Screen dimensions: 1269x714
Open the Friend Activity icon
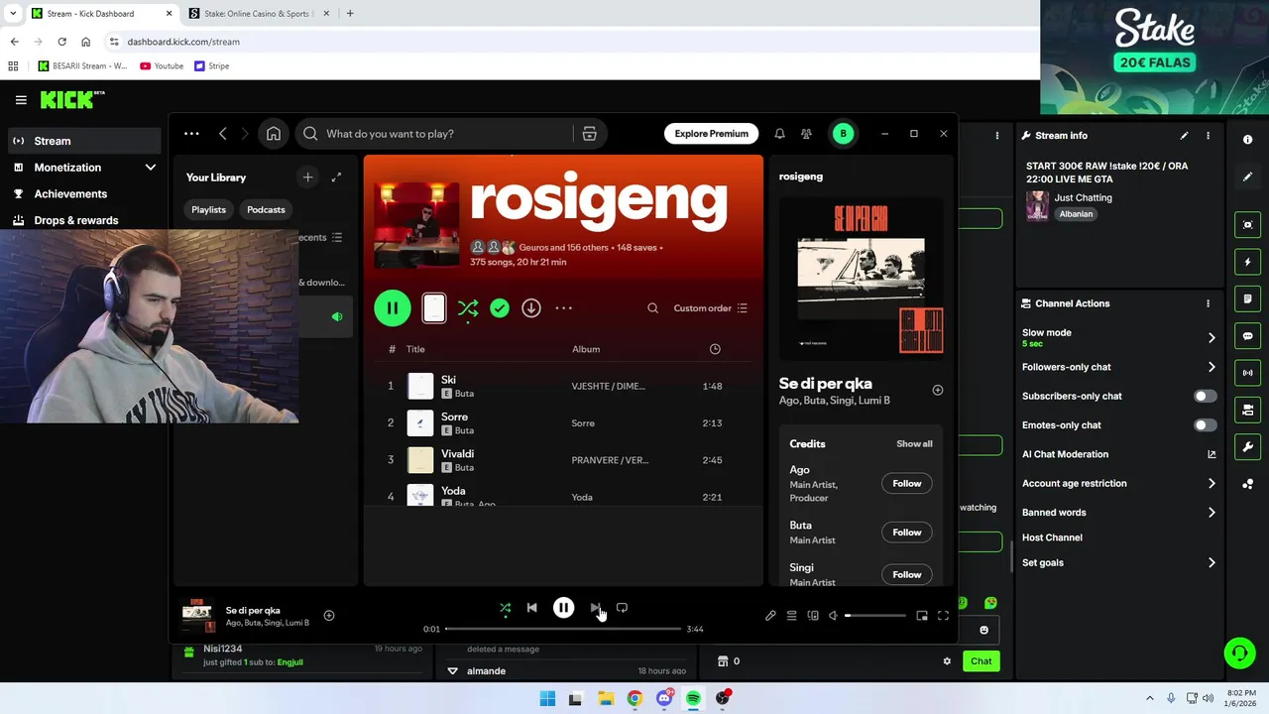click(806, 134)
